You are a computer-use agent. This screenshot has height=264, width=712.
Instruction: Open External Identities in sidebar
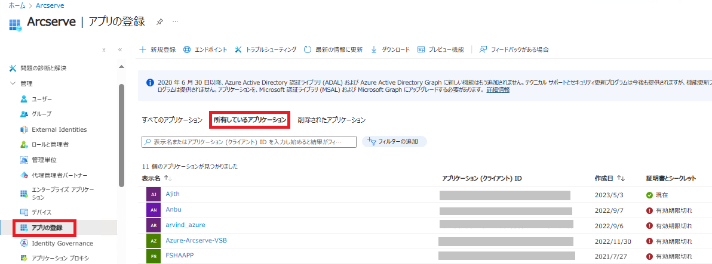coord(54,129)
